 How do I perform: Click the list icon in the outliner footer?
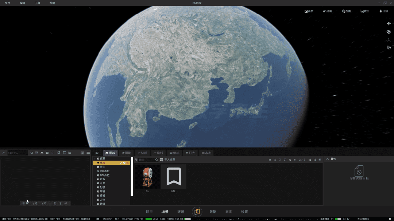23,203
